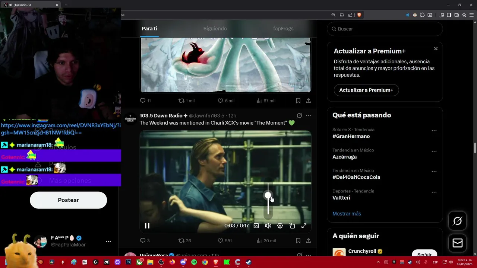Open more options for #GranHermano trend

(434, 131)
